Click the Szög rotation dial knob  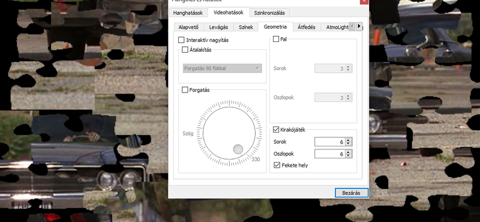pyautogui.click(x=238, y=149)
